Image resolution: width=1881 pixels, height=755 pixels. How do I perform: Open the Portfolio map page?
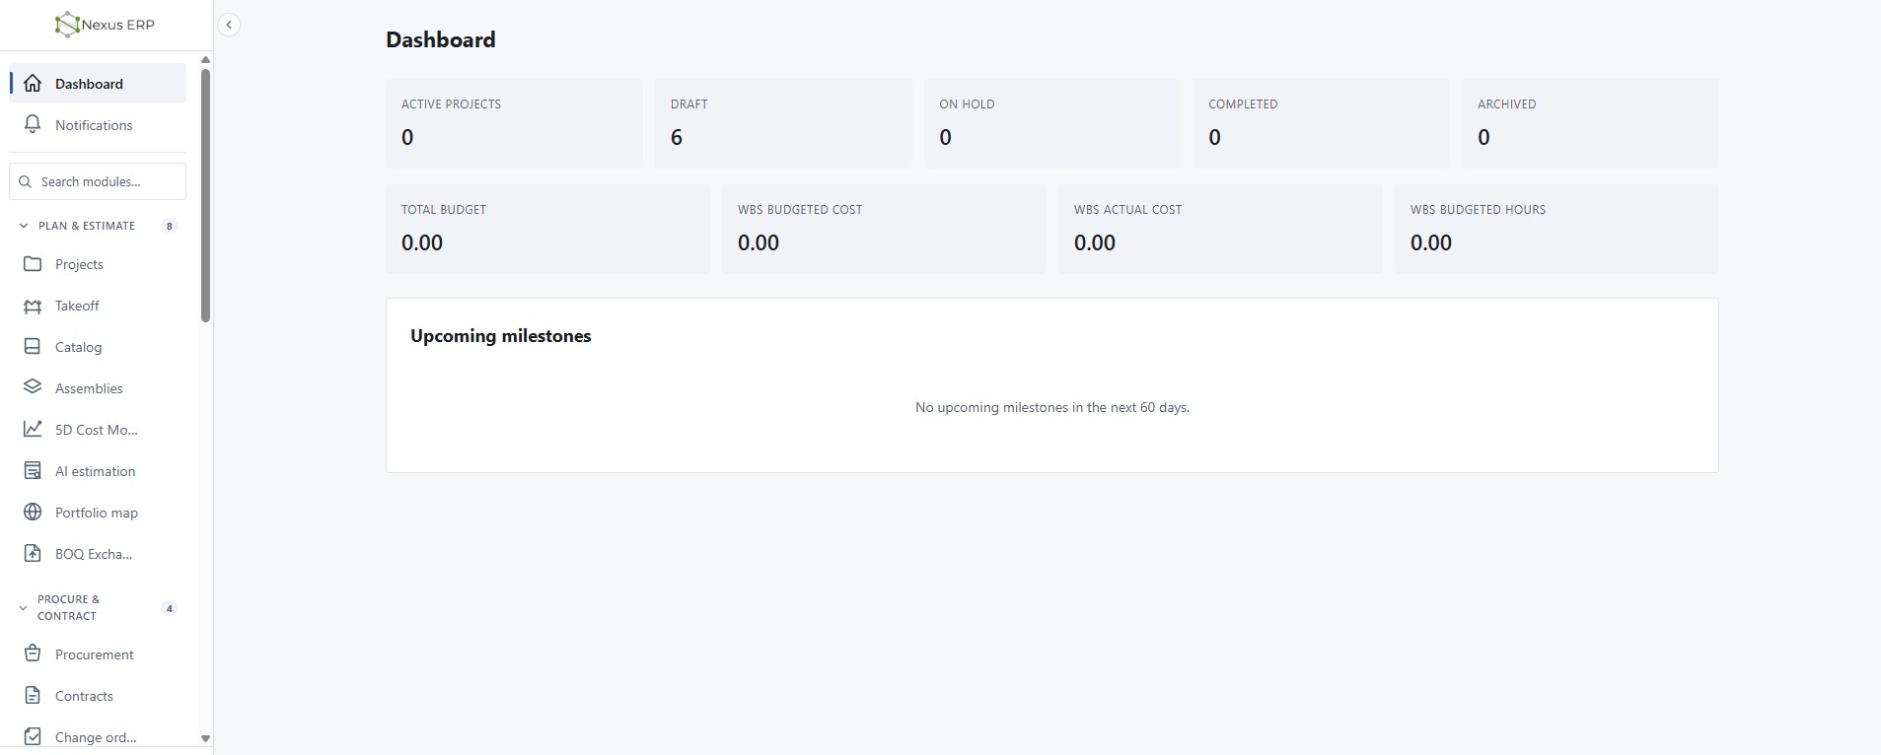[x=98, y=513]
